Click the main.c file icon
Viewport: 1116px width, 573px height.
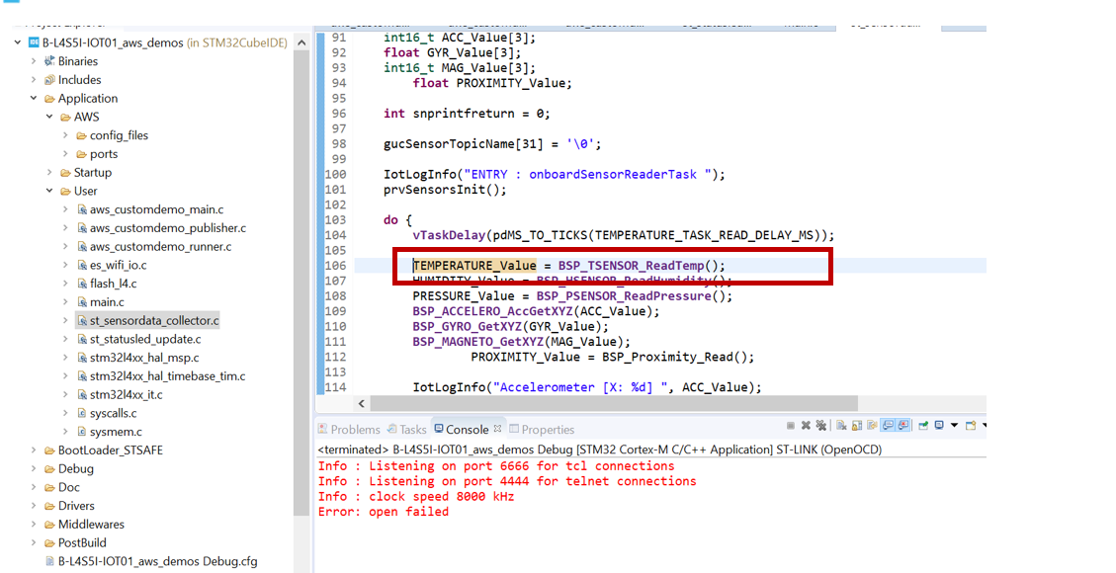[82, 301]
